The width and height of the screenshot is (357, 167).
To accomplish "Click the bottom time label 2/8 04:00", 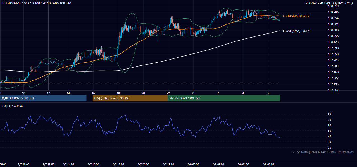I will (243, 164).
